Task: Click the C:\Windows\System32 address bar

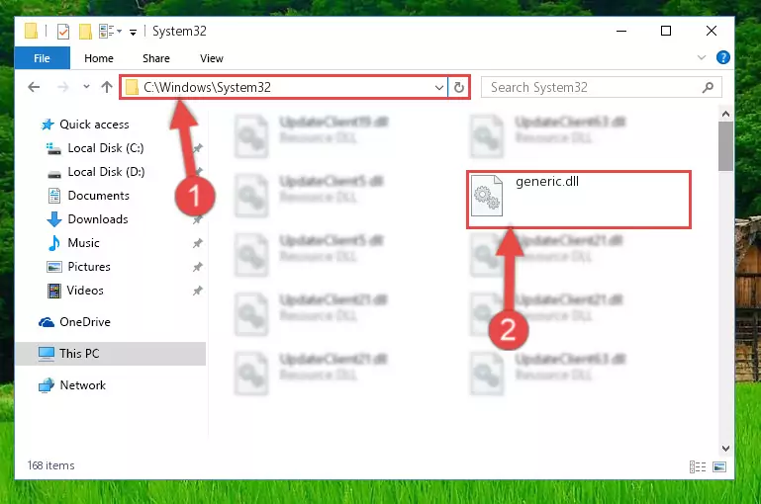Action: tap(284, 87)
